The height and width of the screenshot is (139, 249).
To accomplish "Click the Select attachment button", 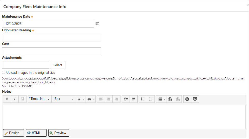I will pyautogui.click(x=58, y=65).
